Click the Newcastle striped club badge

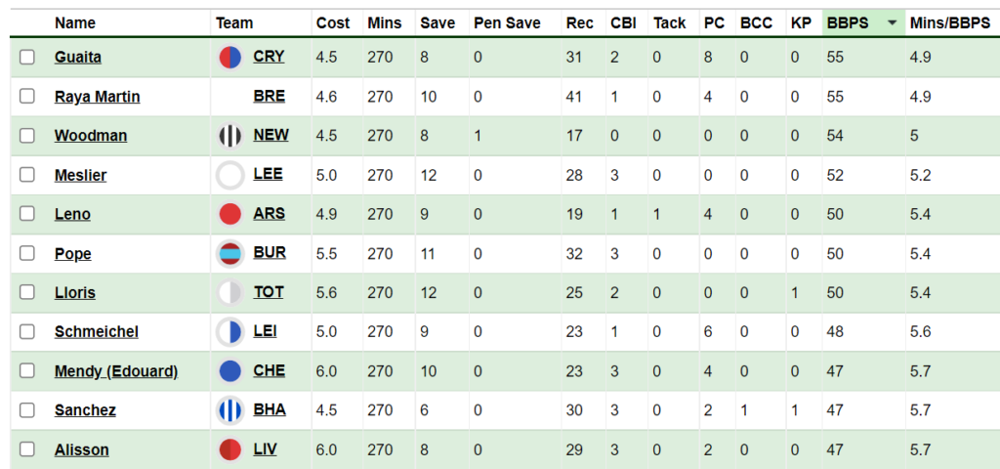tap(229, 137)
